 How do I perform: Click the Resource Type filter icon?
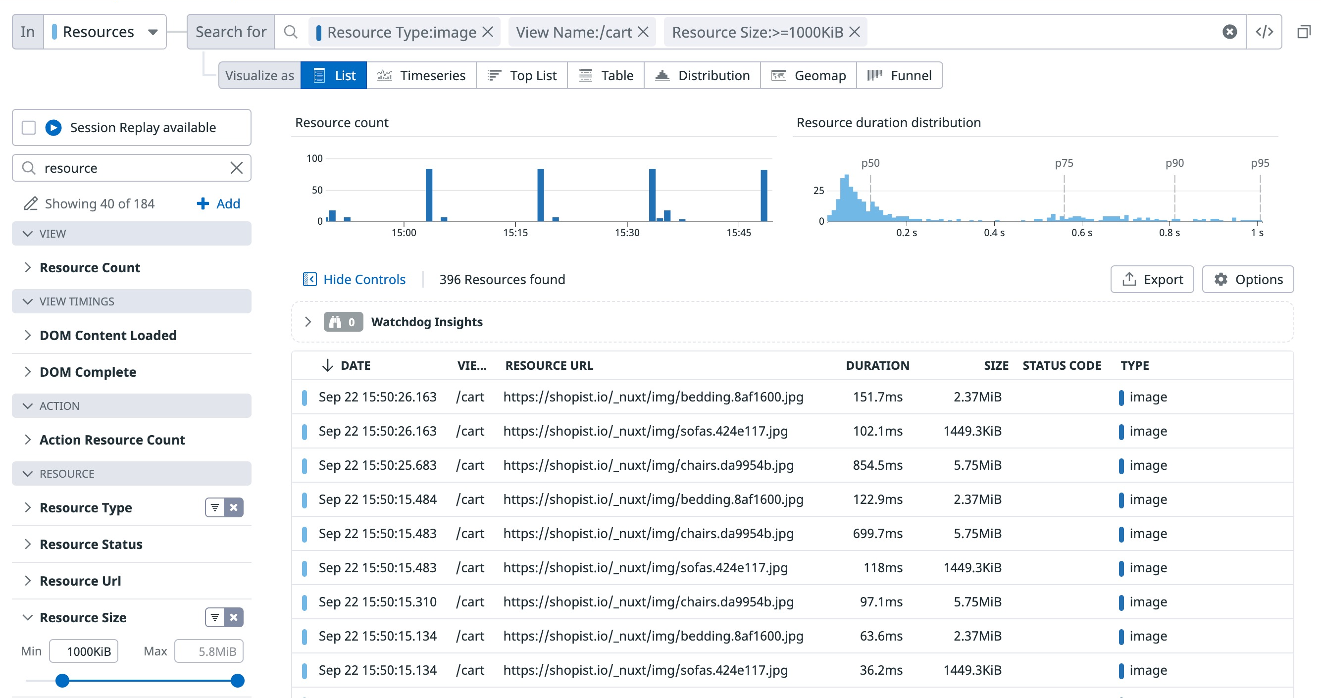(215, 507)
